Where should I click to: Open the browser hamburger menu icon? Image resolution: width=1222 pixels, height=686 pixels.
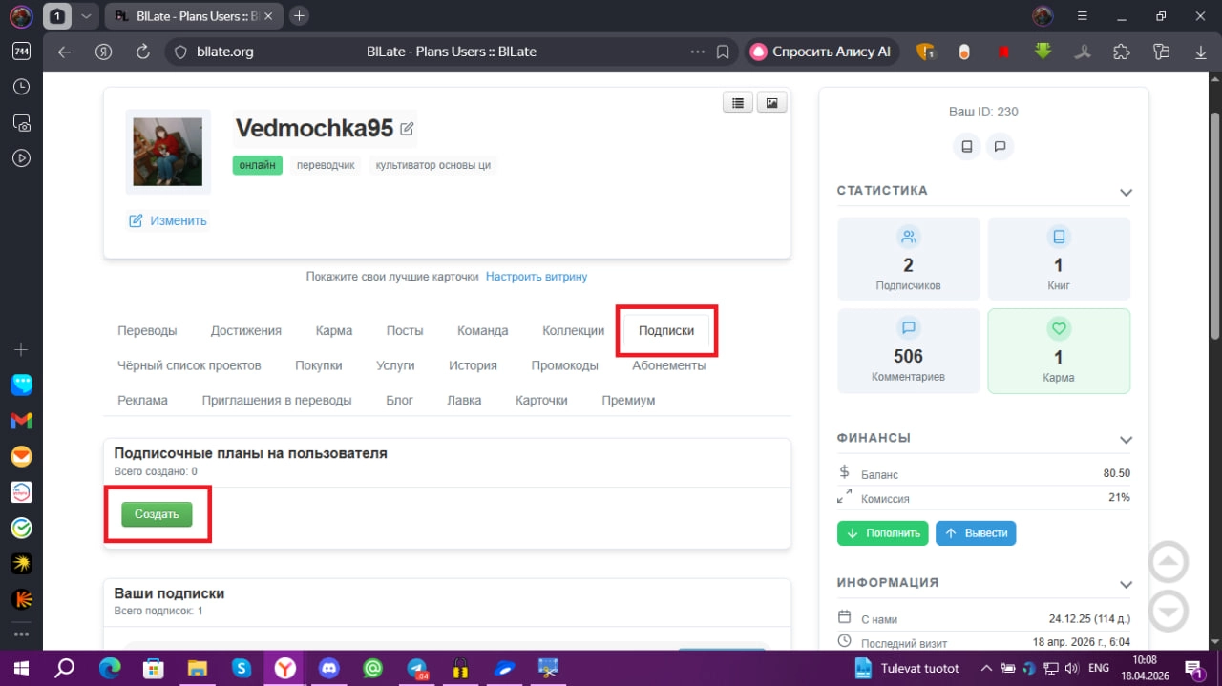pyautogui.click(x=1085, y=16)
